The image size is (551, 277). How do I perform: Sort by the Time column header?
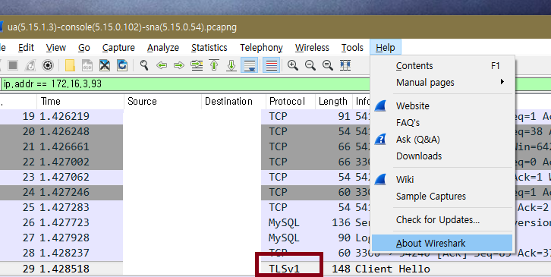(x=80, y=102)
